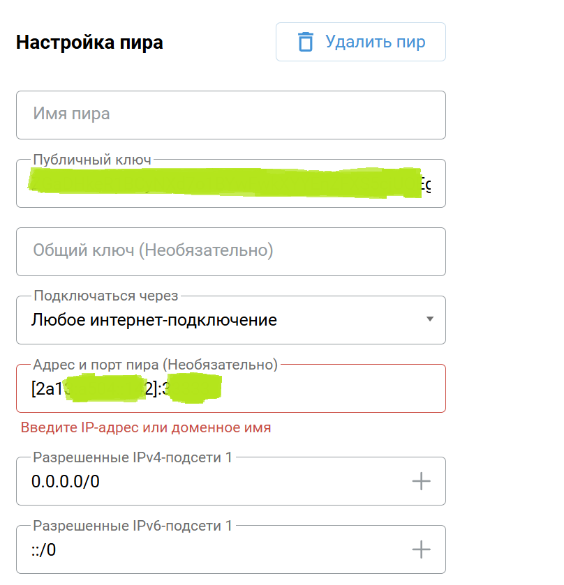The height and width of the screenshot is (585, 564).
Task: Click the 'Адрес и порт пира (Необязательно)' label
Action: 156,365
